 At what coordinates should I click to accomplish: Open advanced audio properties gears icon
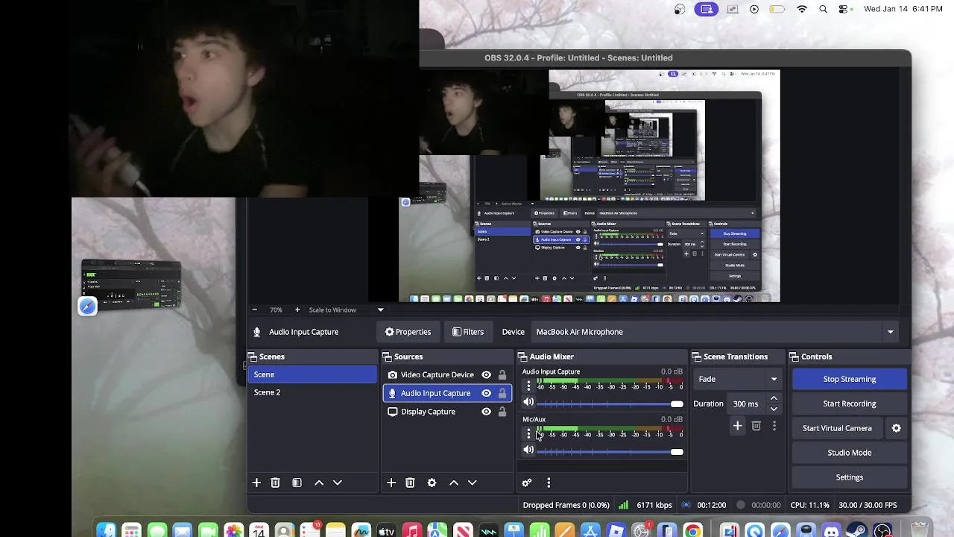coord(527,483)
